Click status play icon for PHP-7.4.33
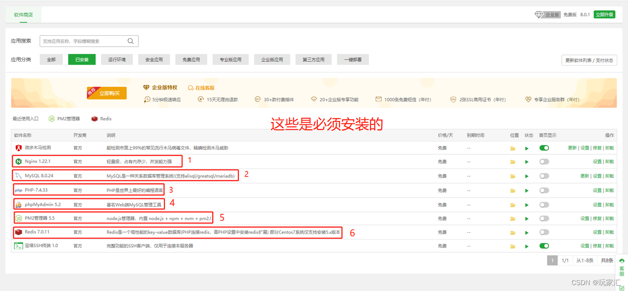 527,190
